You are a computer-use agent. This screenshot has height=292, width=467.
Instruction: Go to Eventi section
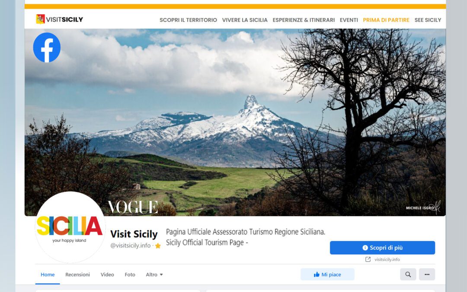349,20
